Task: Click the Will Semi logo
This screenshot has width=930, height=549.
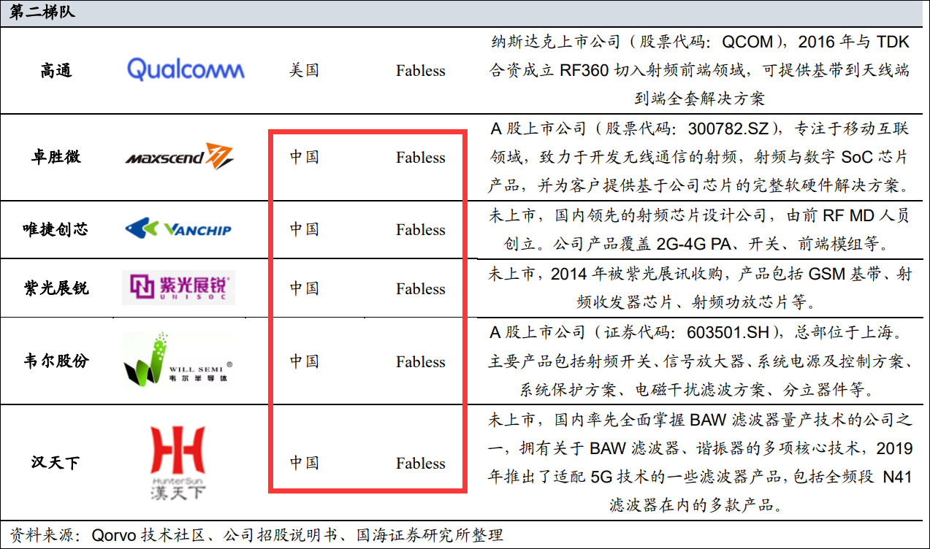Action: [x=178, y=360]
